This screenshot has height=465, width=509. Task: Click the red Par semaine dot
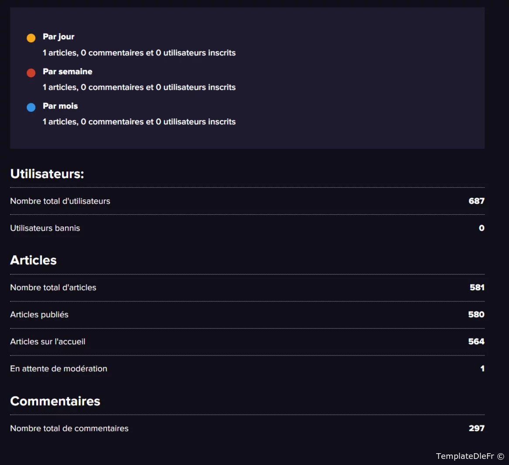coord(31,73)
